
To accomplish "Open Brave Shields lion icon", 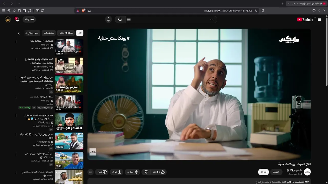I will (x=84, y=11).
